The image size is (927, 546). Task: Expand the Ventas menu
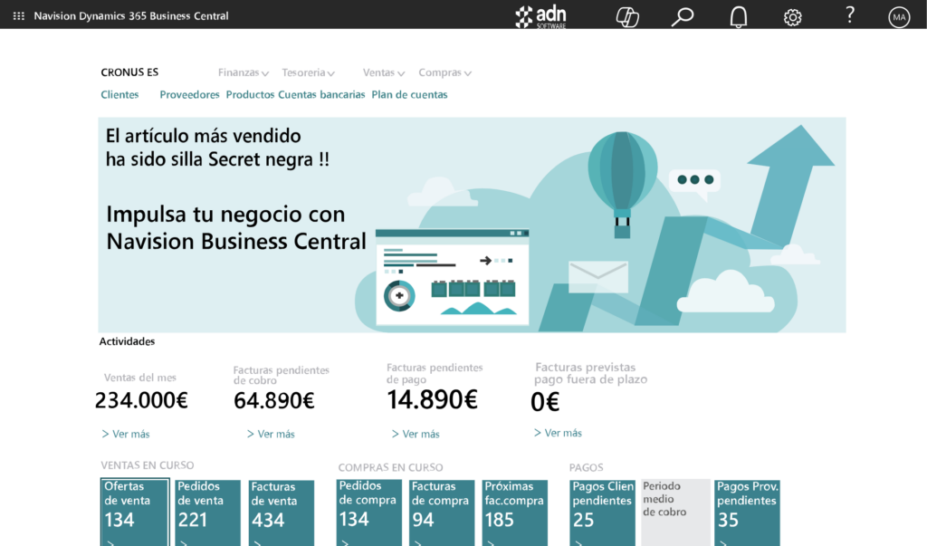click(x=383, y=72)
